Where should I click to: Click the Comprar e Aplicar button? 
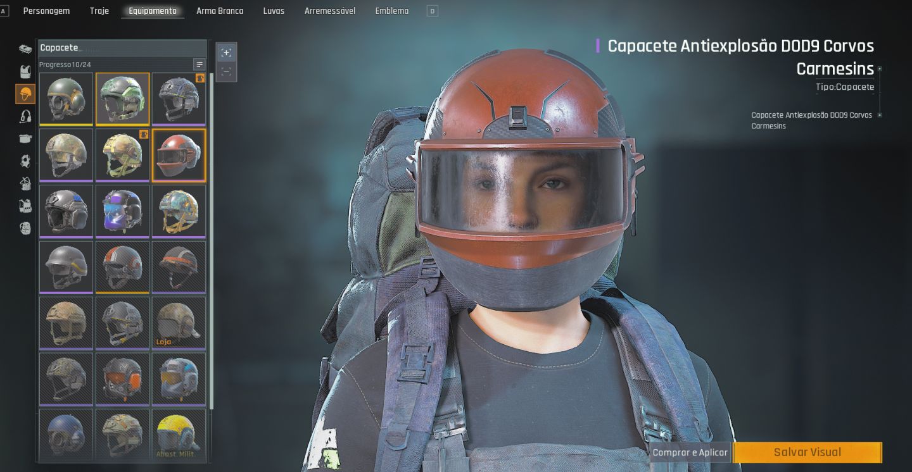[690, 452]
